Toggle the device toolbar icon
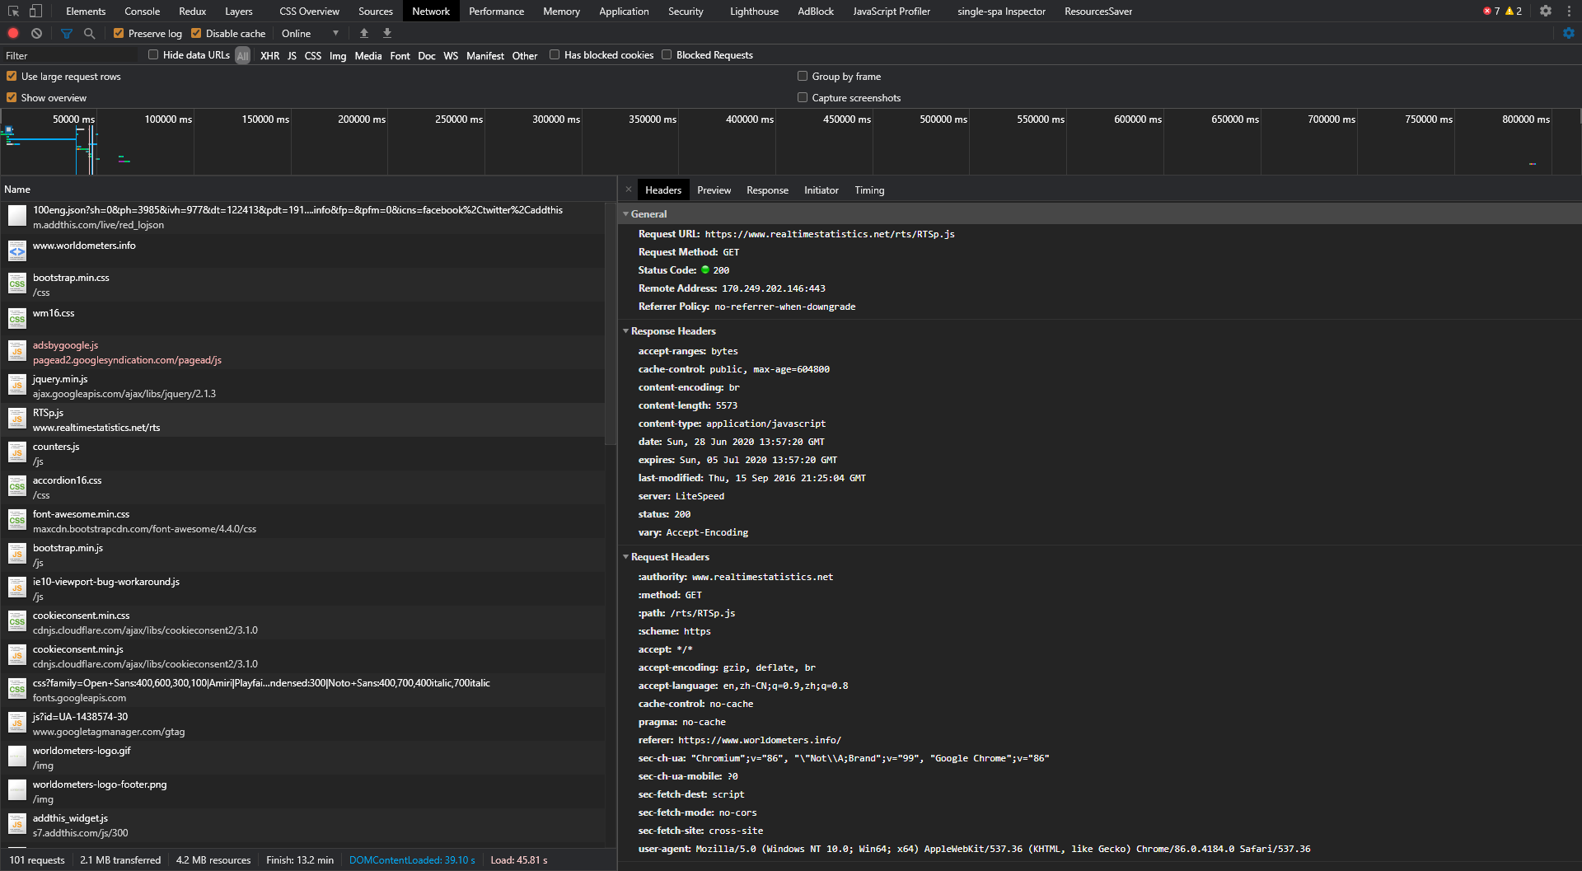 pyautogui.click(x=35, y=12)
